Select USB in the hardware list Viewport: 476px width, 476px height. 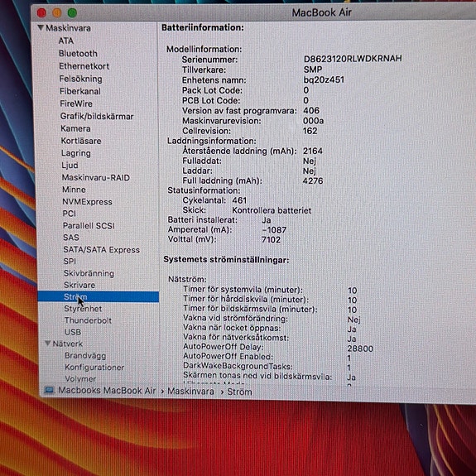click(73, 332)
